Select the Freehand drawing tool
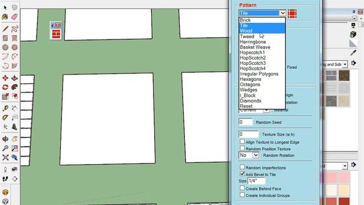Image resolution: width=364 pixels, height=205 pixels. point(15,29)
